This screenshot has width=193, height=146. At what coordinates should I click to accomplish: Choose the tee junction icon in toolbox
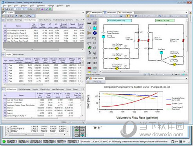tap(89, 43)
